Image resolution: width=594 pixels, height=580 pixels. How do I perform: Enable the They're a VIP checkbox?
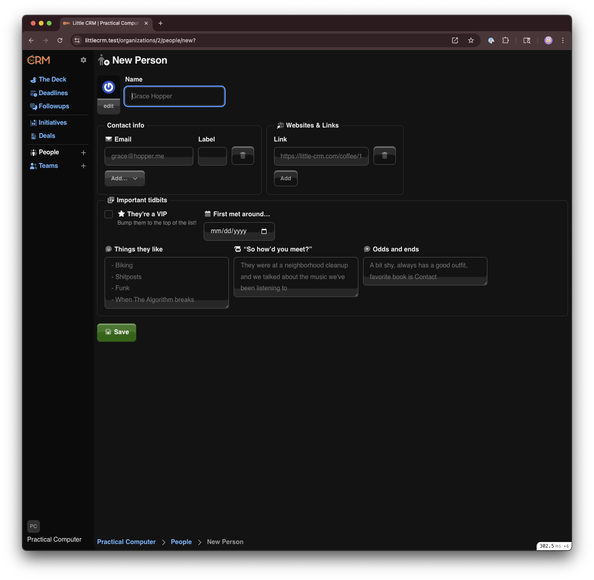click(x=109, y=214)
